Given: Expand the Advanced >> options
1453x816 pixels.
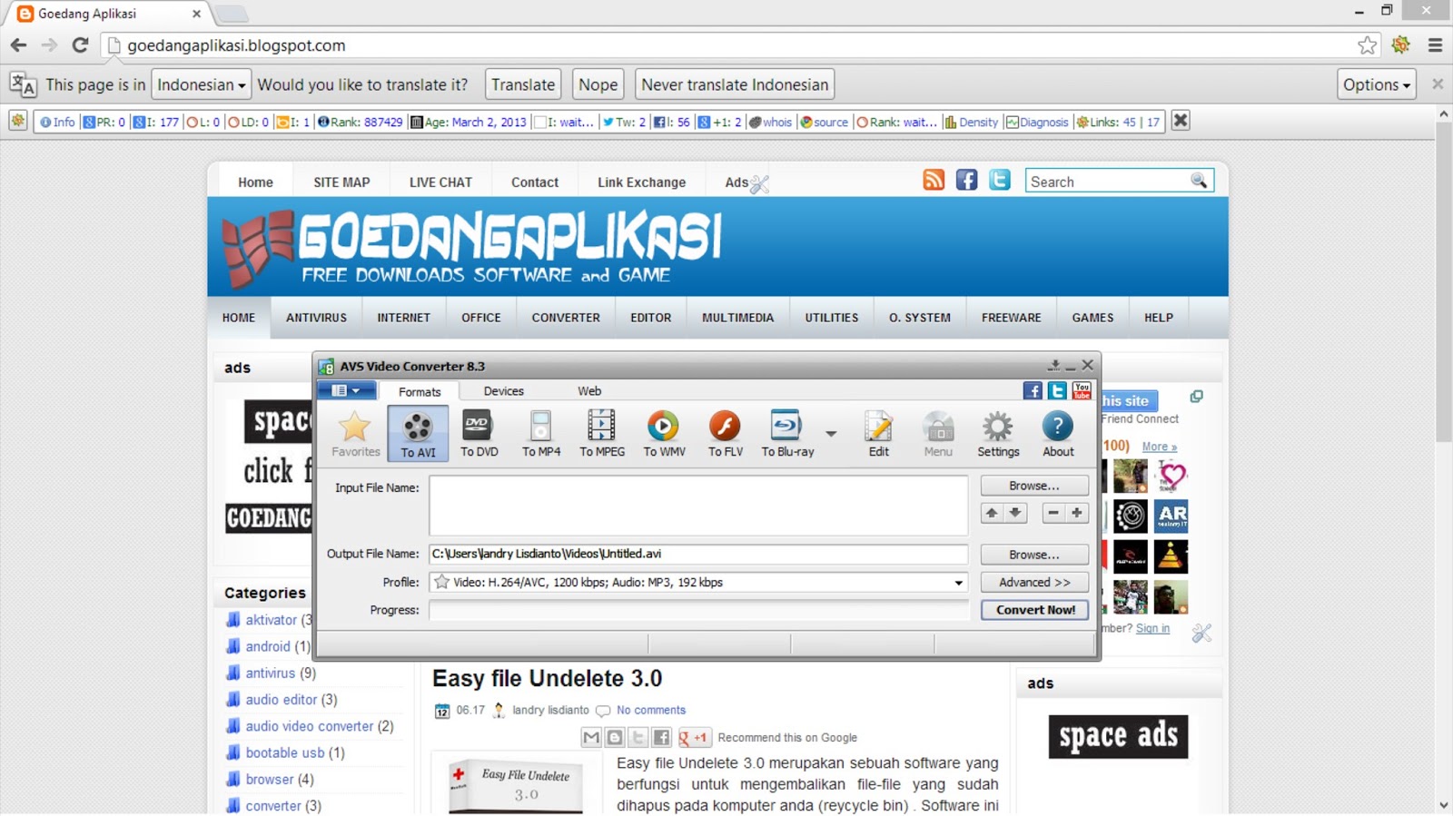Looking at the screenshot, I should tap(1034, 583).
